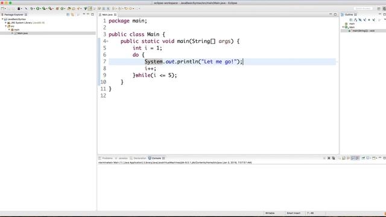Click the Open Type toolbar icon

[x=69, y=8]
